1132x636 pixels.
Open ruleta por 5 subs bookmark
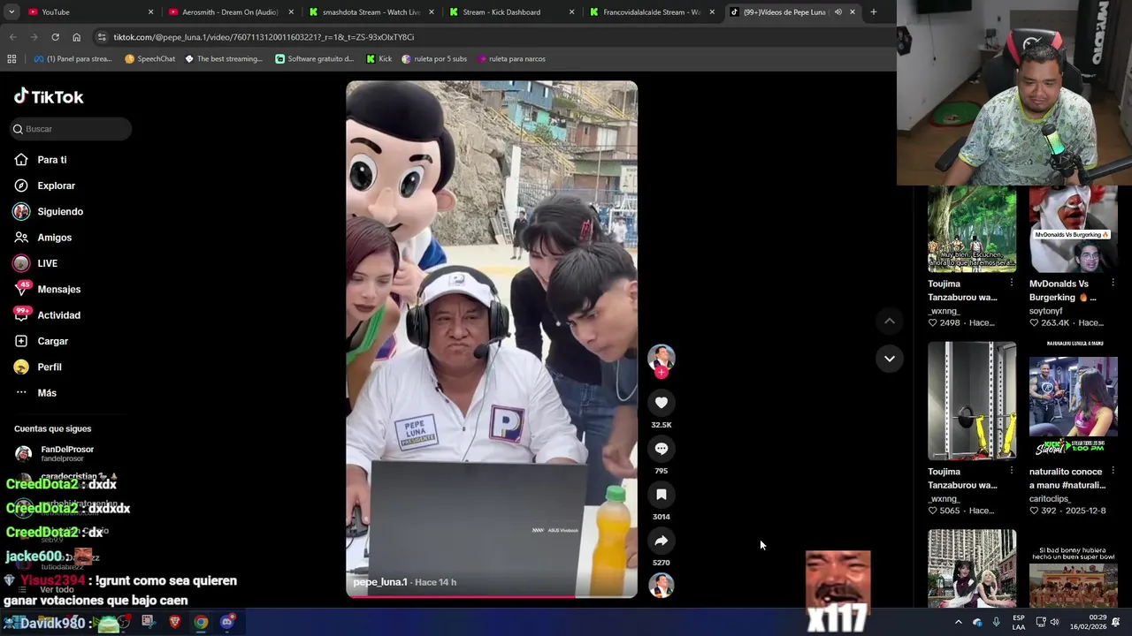pyautogui.click(x=434, y=59)
